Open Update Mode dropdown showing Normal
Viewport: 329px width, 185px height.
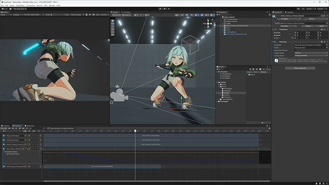click(x=311, y=53)
